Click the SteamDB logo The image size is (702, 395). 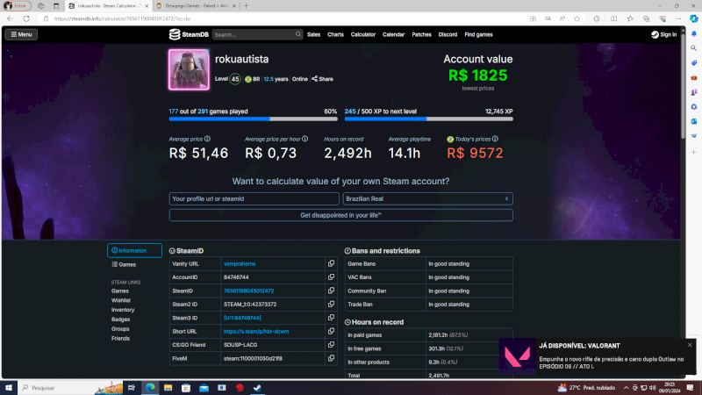click(x=189, y=34)
